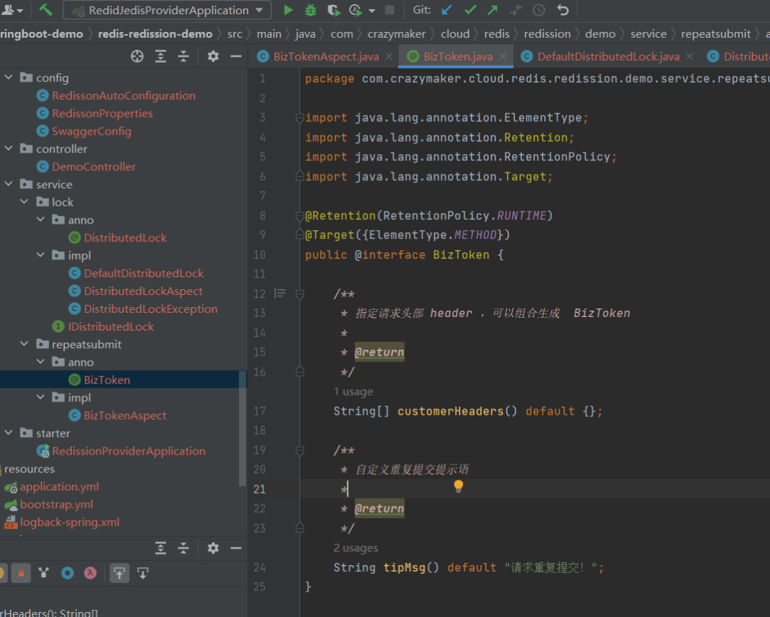Image resolution: width=770 pixels, height=617 pixels.
Task: Close the BizTokenAspect.java tab
Action: pyautogui.click(x=389, y=56)
